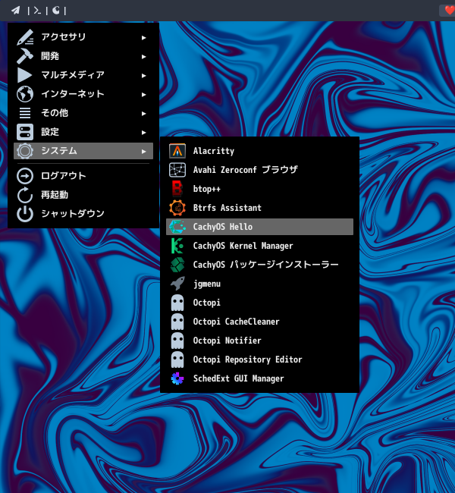Screen dimensions: 455x493
Task: Click the システム submenu arrow
Action: (143, 151)
